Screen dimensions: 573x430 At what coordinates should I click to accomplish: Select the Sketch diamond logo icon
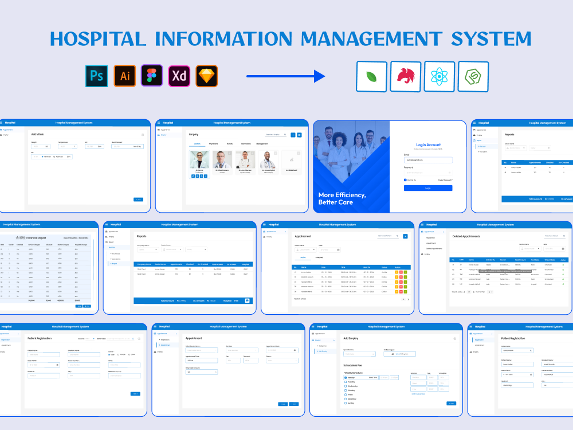[207, 76]
